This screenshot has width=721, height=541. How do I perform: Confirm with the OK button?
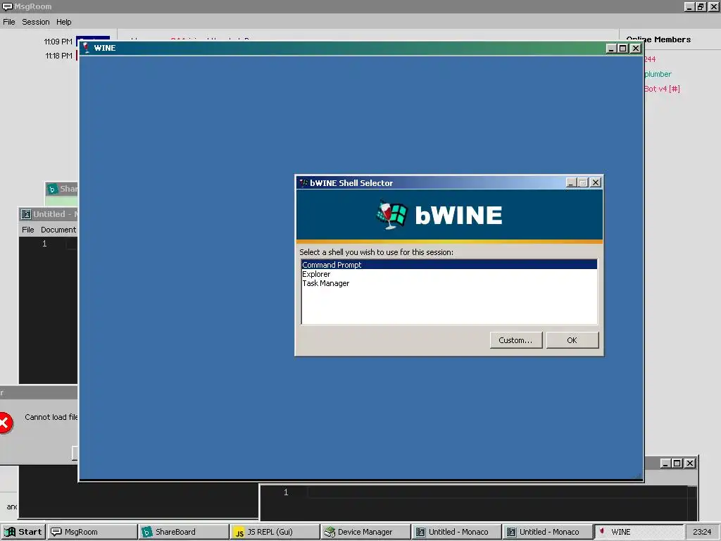coord(572,340)
